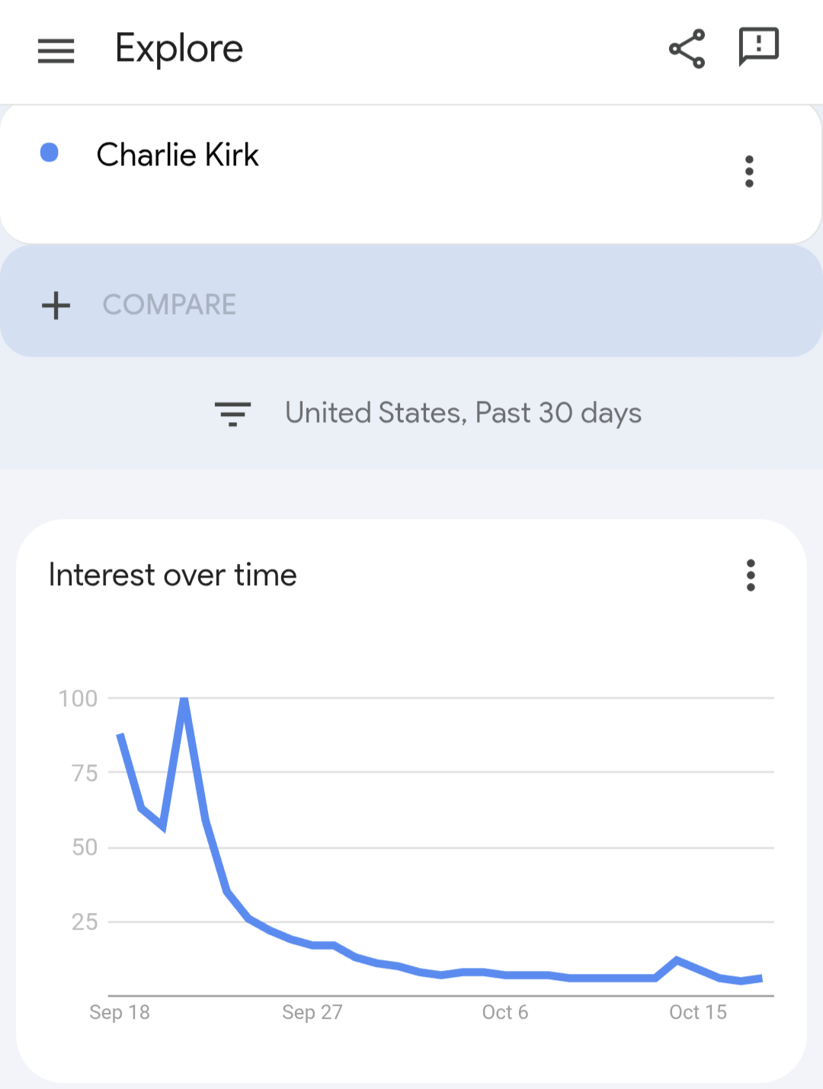
Task: Click the 50 y-axis label
Action: [x=85, y=847]
